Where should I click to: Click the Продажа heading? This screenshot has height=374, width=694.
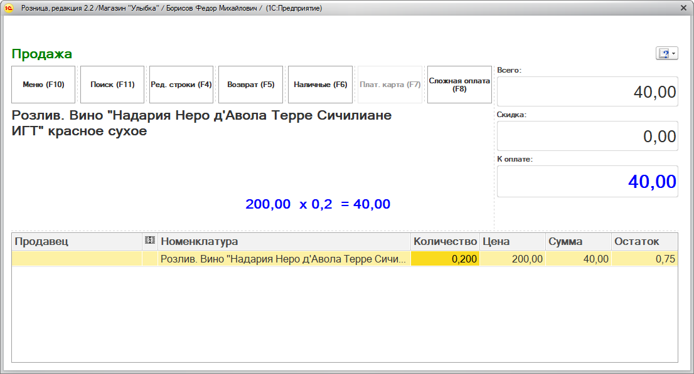coord(41,53)
